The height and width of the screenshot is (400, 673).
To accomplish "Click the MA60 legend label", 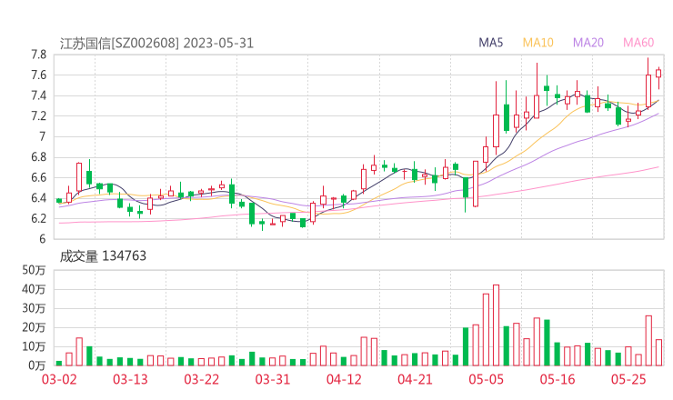I will pyautogui.click(x=638, y=43).
